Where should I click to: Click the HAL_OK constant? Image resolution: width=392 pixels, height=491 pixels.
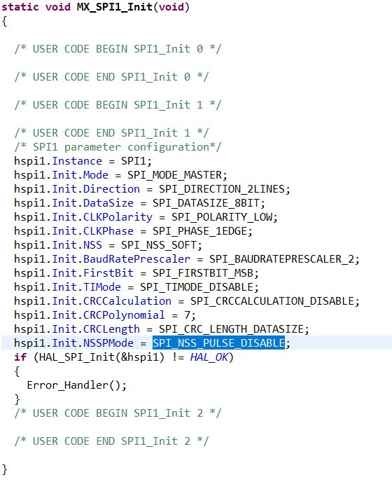pyautogui.click(x=209, y=357)
